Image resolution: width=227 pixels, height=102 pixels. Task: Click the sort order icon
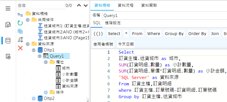20,39
